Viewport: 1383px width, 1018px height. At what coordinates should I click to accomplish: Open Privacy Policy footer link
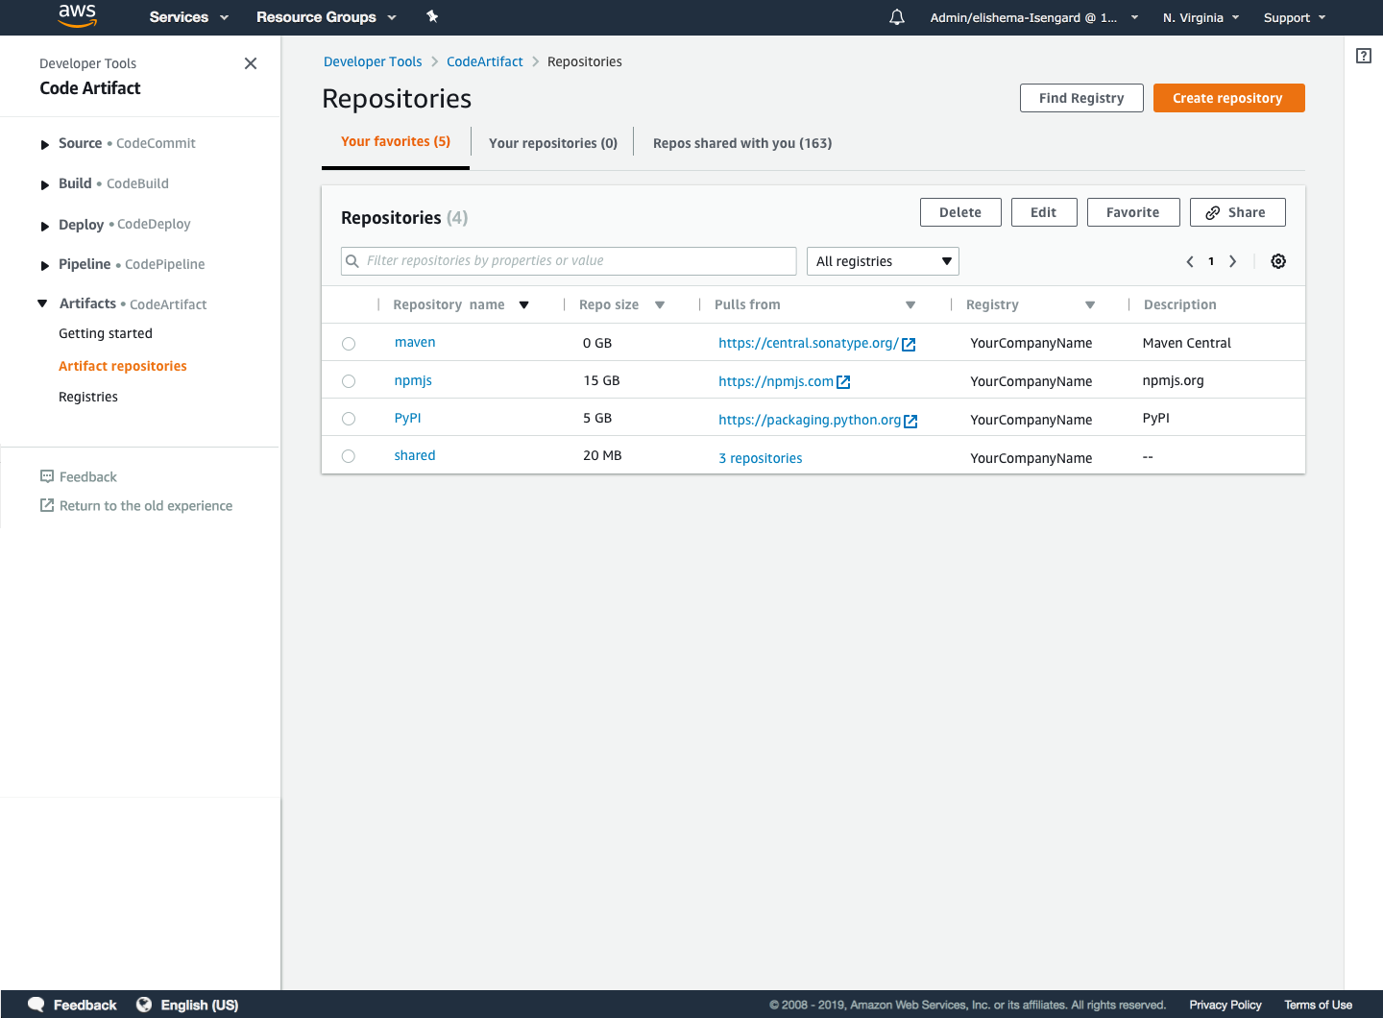tap(1225, 1005)
